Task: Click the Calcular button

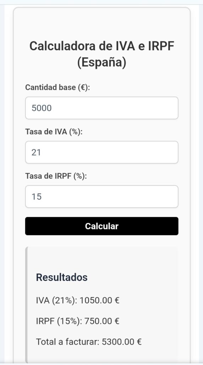Action: [102, 226]
